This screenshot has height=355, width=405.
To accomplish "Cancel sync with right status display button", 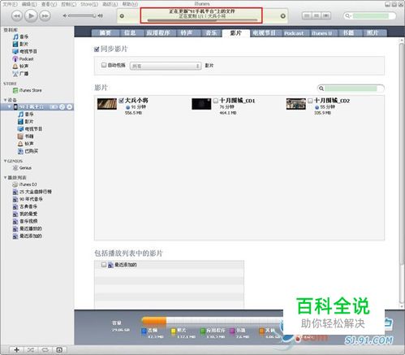I will click(x=283, y=16).
